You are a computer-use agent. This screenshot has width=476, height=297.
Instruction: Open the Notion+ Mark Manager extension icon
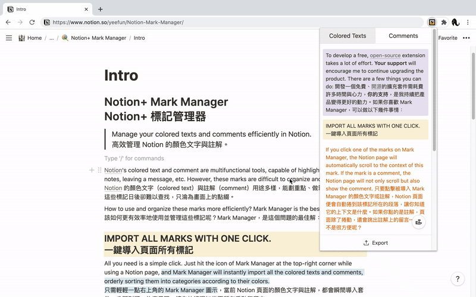click(x=432, y=22)
